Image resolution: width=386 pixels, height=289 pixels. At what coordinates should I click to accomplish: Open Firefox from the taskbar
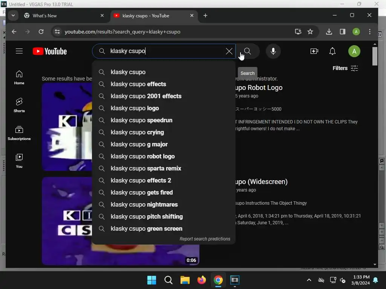click(x=201, y=280)
